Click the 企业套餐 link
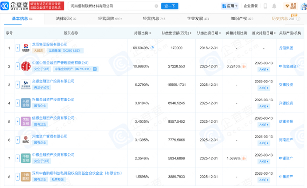 251,7
